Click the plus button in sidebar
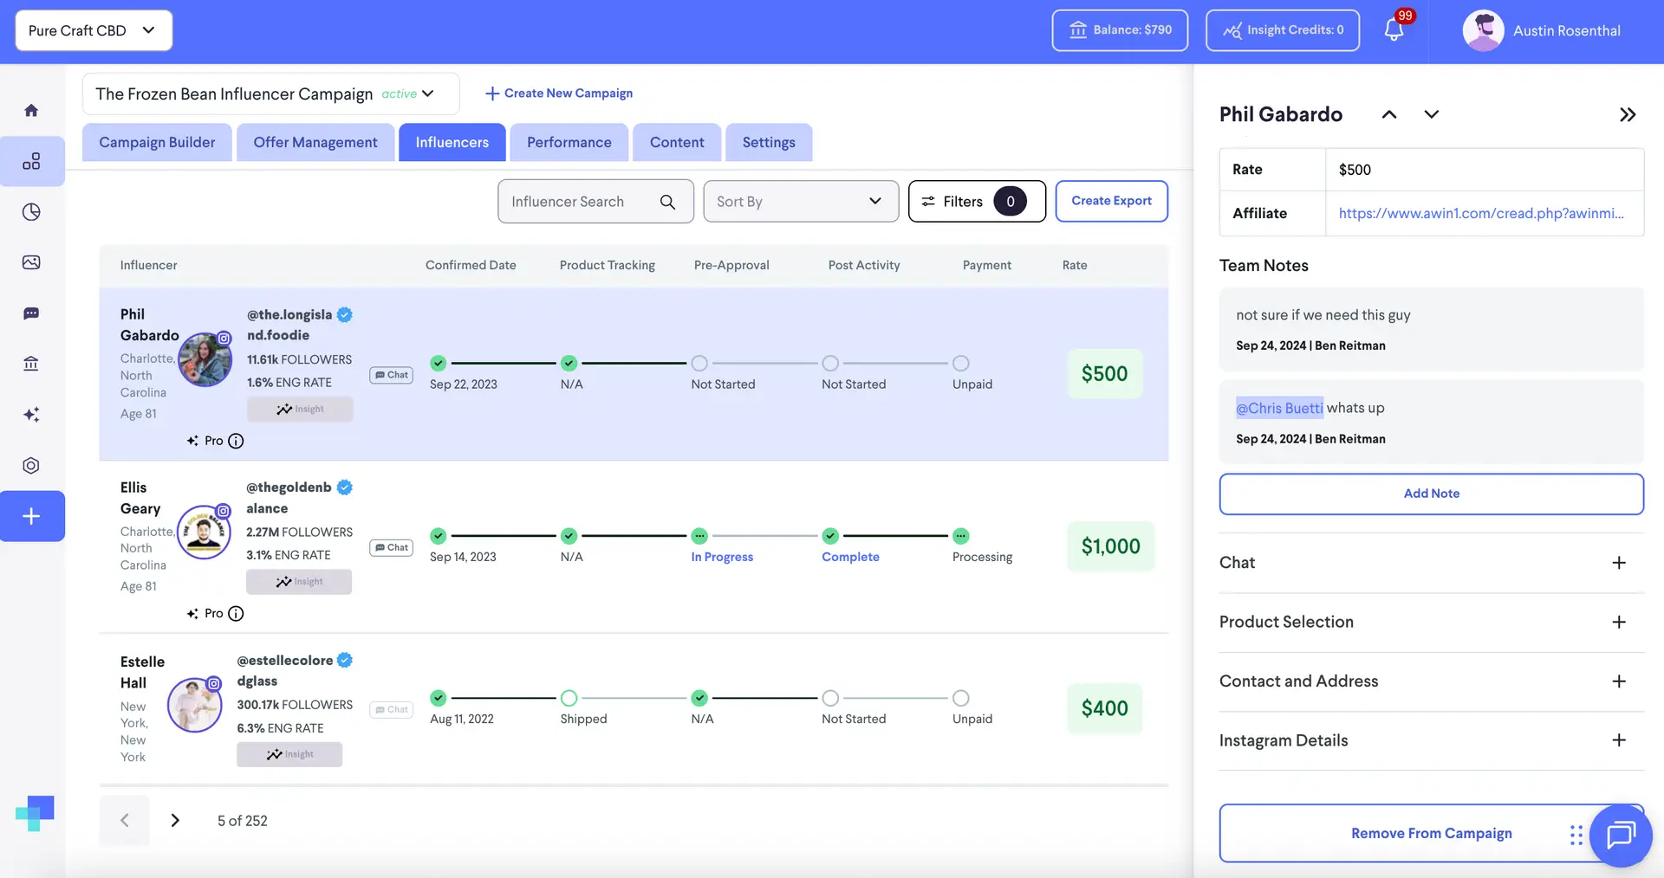1664x878 pixels. coord(31,517)
